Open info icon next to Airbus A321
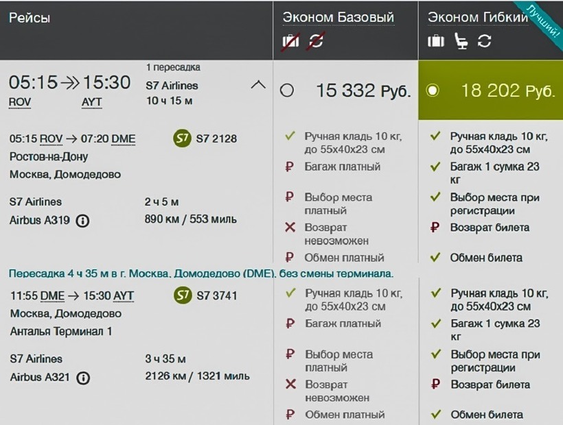The width and height of the screenshot is (563, 425). pos(83,378)
